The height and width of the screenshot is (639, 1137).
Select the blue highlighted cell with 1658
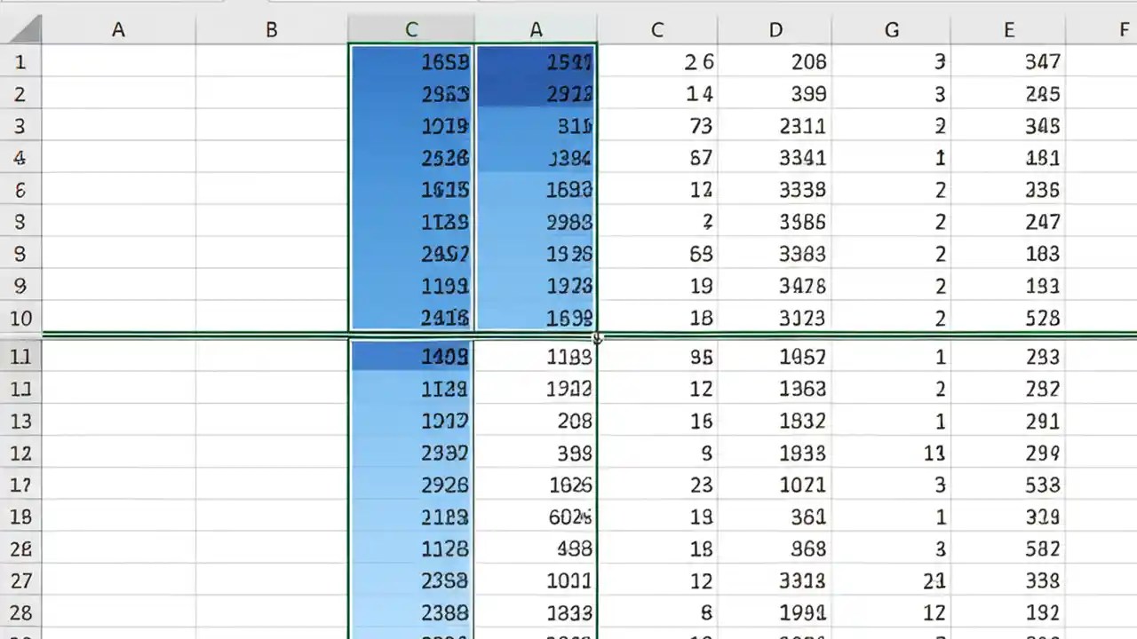(x=410, y=62)
